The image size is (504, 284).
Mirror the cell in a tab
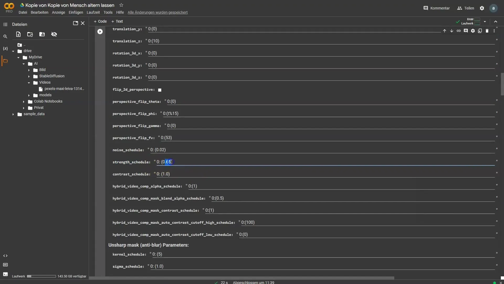(480, 31)
